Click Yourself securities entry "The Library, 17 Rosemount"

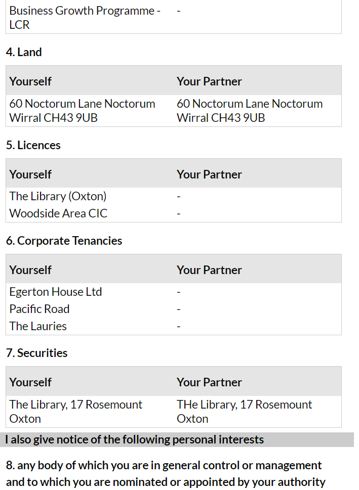point(75,411)
